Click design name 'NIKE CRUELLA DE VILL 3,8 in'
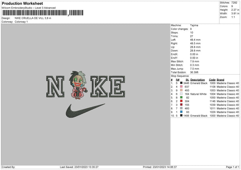 (x=33, y=18)
